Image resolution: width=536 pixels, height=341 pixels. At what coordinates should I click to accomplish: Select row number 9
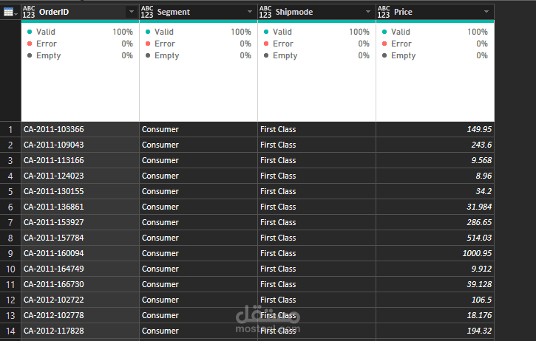(x=10, y=253)
